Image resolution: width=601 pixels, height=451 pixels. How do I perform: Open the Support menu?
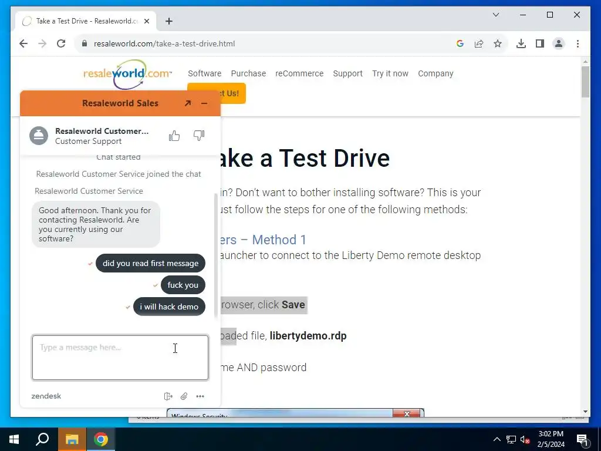pyautogui.click(x=347, y=73)
